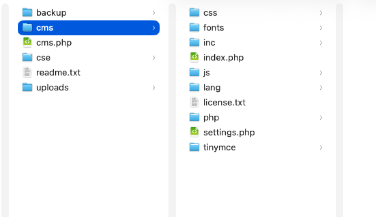Select the backup folder icon

pyautogui.click(x=27, y=13)
